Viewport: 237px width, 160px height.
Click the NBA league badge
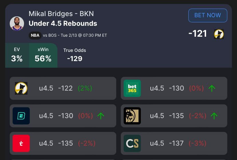[x=35, y=36]
